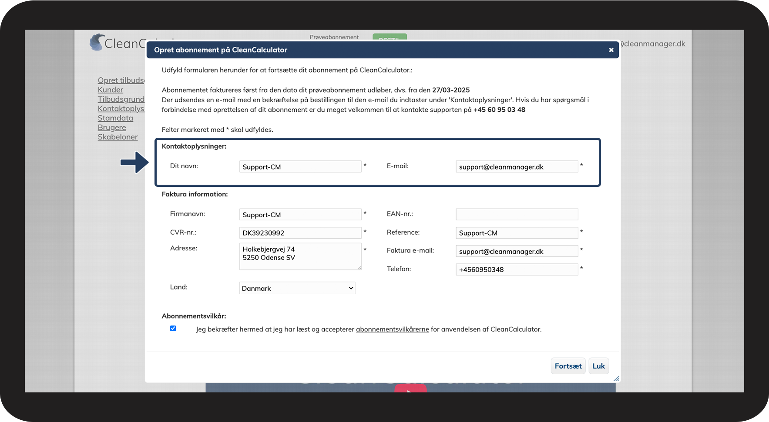Click the Fortsæt button
This screenshot has width=769, height=422.
568,366
